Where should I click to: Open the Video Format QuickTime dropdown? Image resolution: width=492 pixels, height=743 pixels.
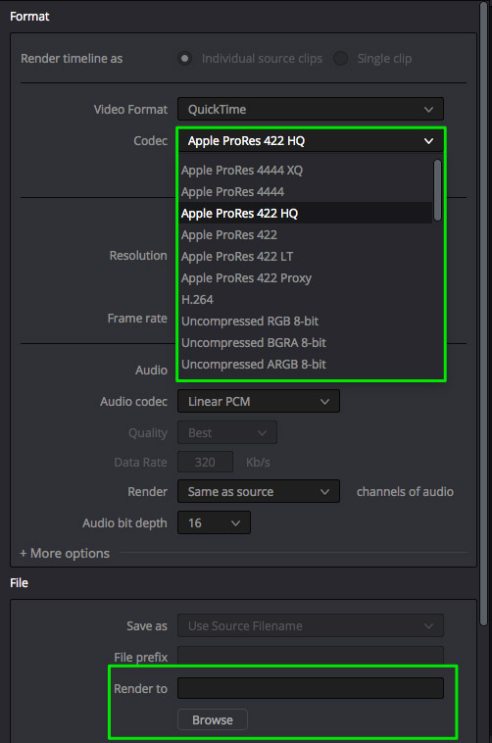(311, 109)
